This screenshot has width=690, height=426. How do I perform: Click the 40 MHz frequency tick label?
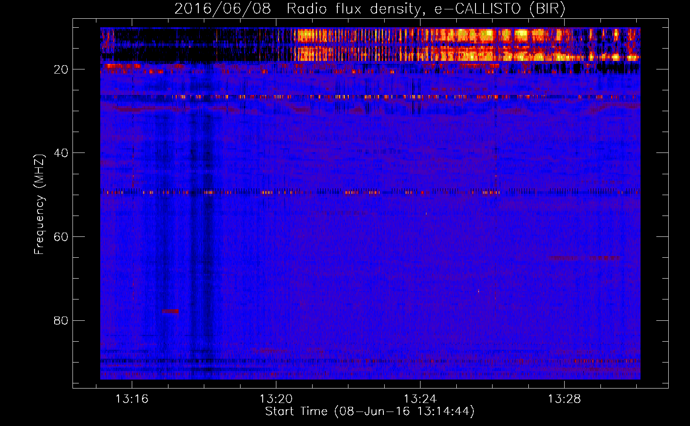pyautogui.click(x=61, y=153)
